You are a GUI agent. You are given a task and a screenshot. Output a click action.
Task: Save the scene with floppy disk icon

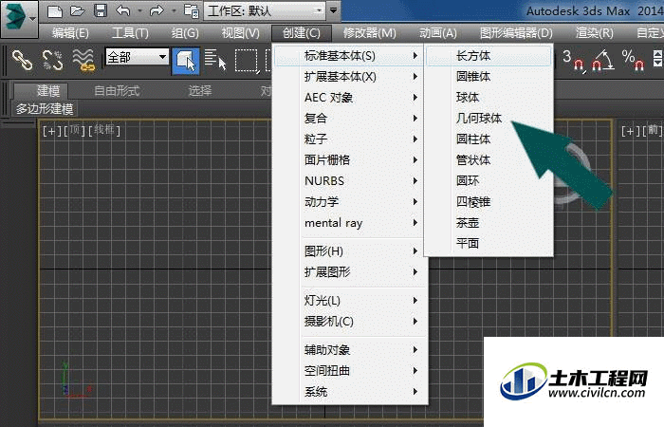click(x=100, y=10)
